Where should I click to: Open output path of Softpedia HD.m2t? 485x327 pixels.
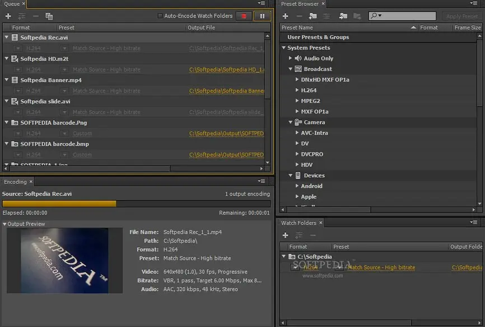click(227, 70)
